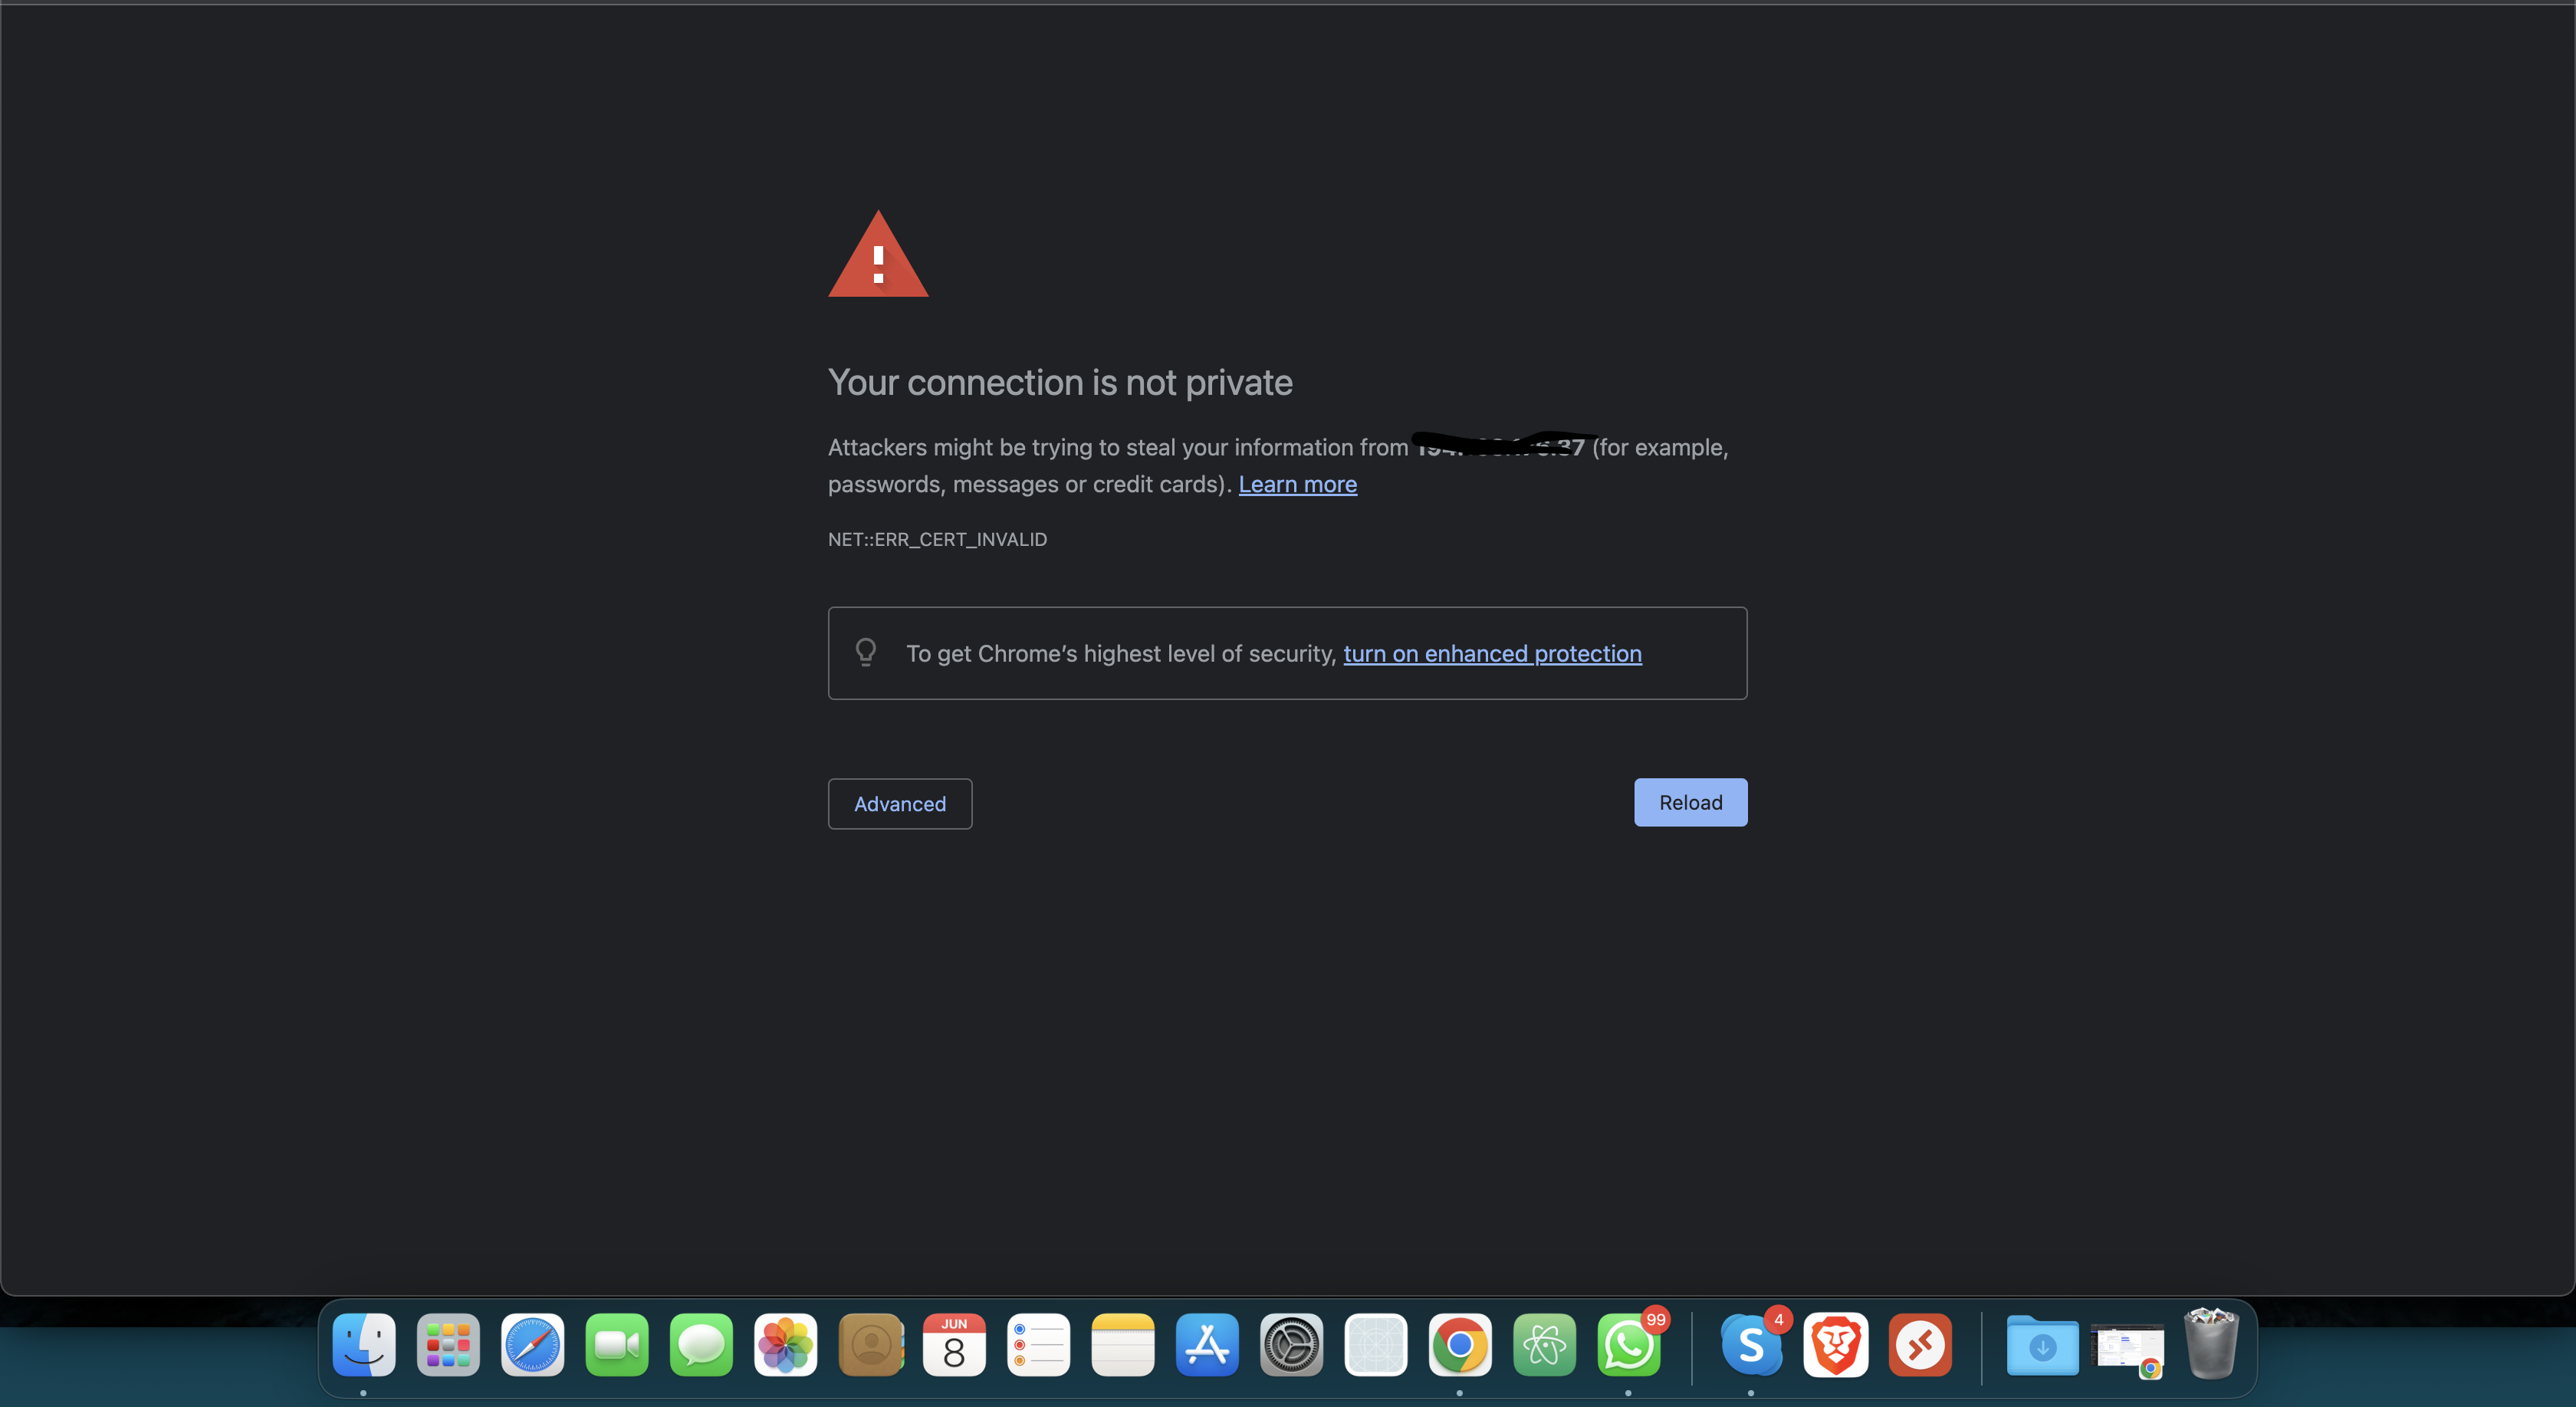2576x1407 pixels.
Task: Launch App Store from dock
Action: (1207, 1344)
